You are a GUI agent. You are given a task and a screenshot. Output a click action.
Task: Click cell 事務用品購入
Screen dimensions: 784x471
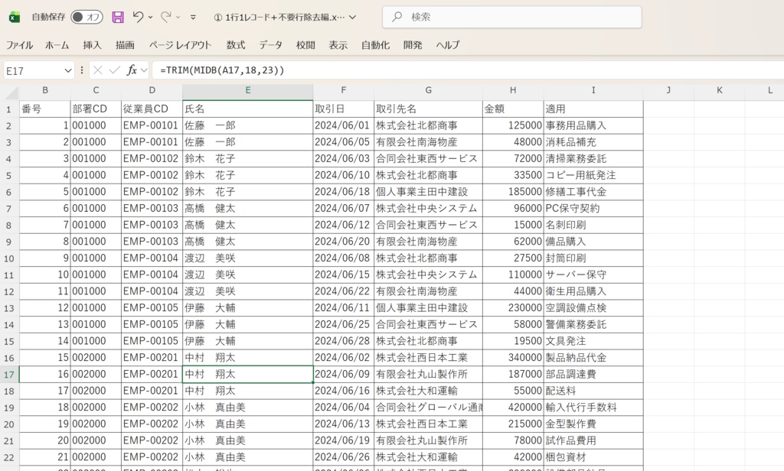pyautogui.click(x=593, y=125)
